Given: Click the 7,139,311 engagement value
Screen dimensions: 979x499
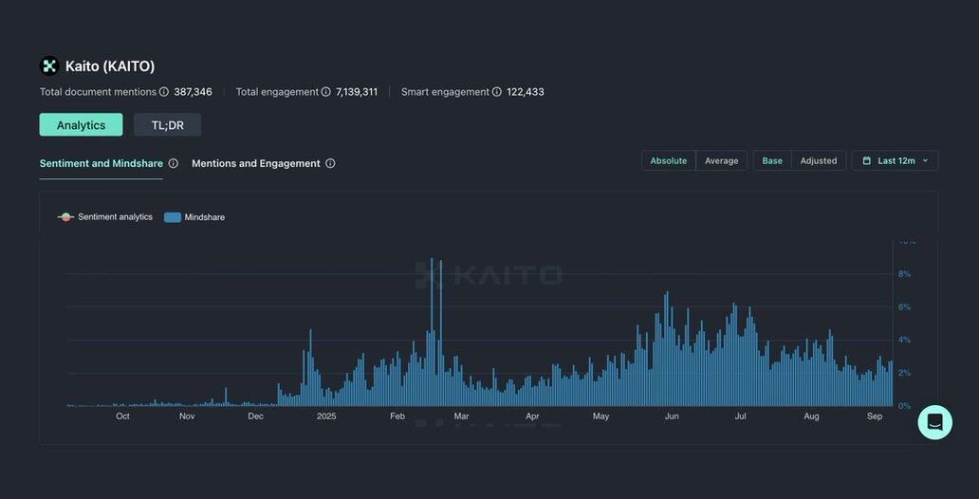Looking at the screenshot, I should pyautogui.click(x=357, y=92).
